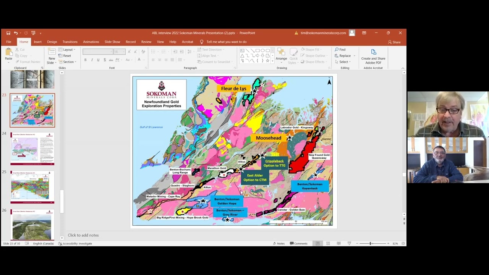
Task: Open the View tab
Action: click(x=160, y=42)
